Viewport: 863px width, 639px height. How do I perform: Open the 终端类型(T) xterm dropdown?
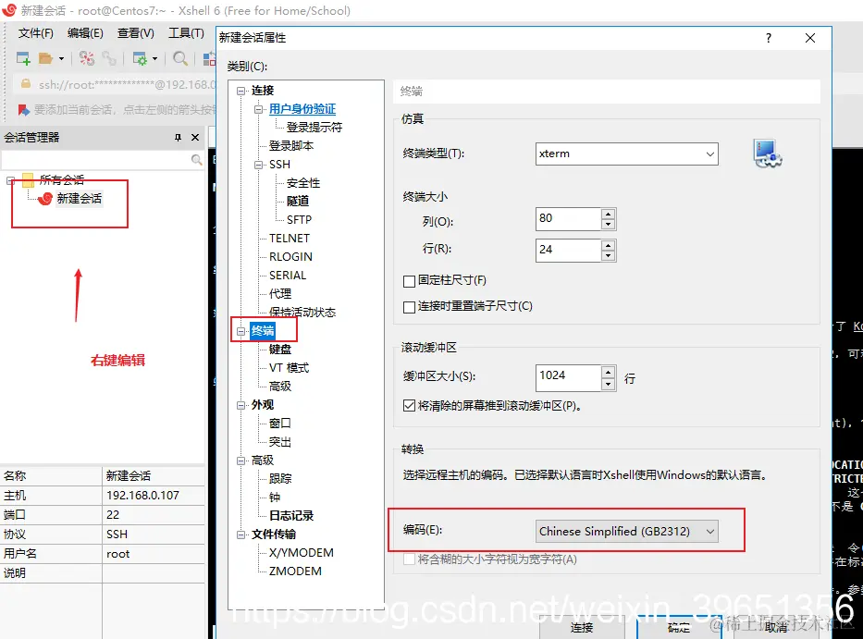click(711, 154)
